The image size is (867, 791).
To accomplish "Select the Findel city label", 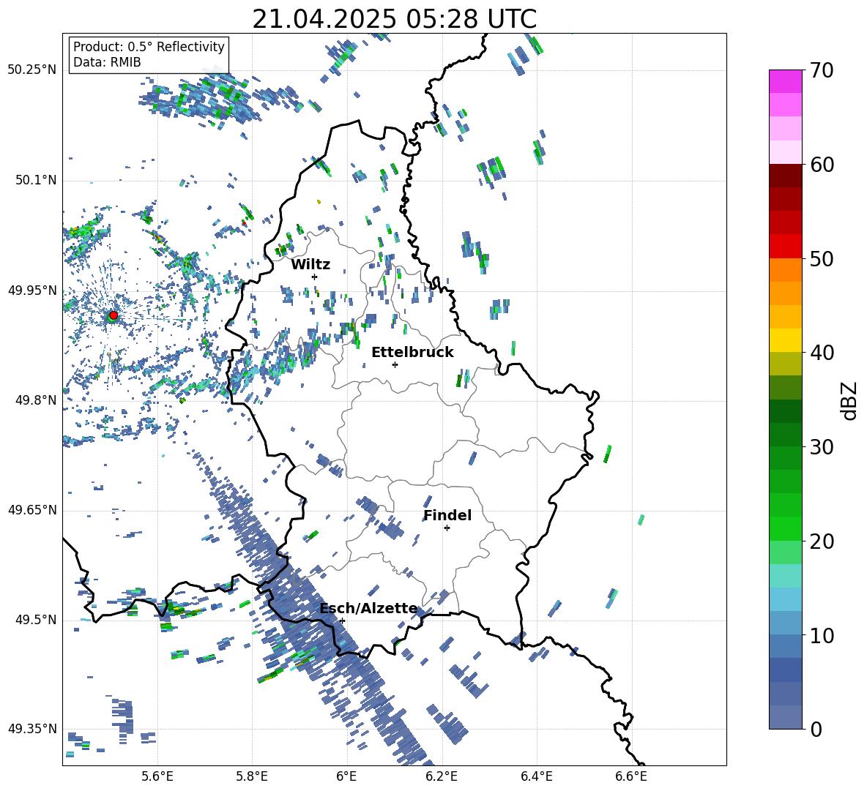I will tap(447, 515).
